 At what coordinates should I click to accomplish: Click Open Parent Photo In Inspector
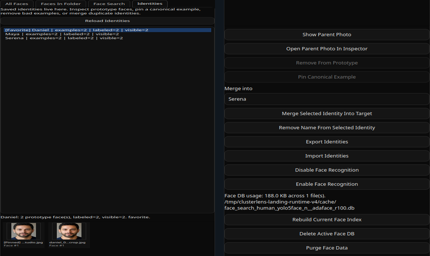[x=327, y=49]
